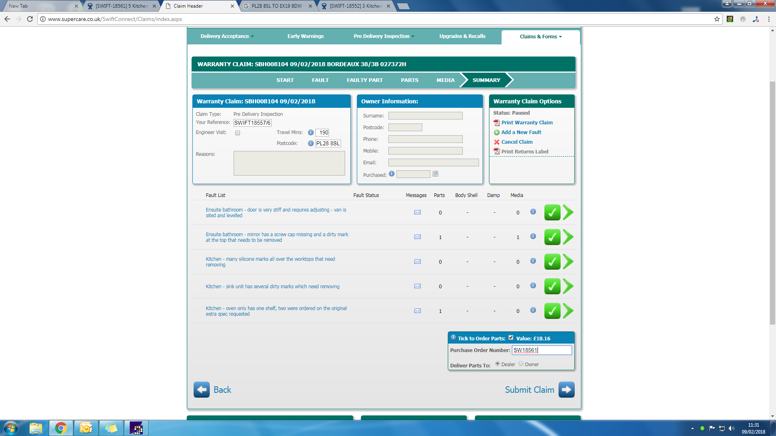Viewport: 776px width, 436px height.
Task: Click the red Cancel Claim cross icon
Action: [497, 142]
